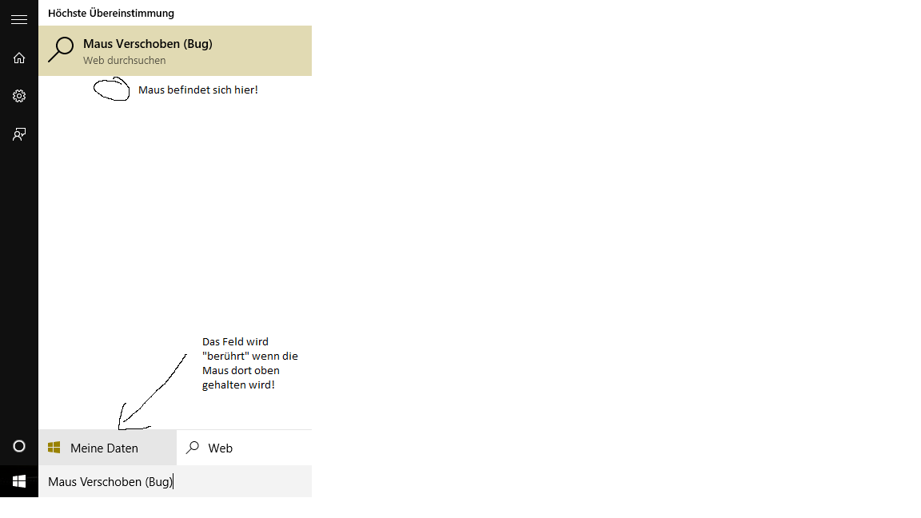The height and width of the screenshot is (518, 921).
Task: Click the magnifier icon of top result
Action: [61, 50]
